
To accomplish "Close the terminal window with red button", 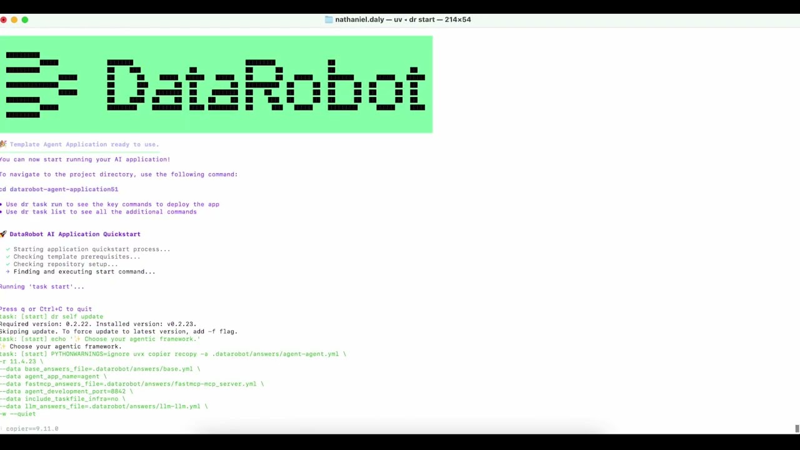I will tap(3, 20).
